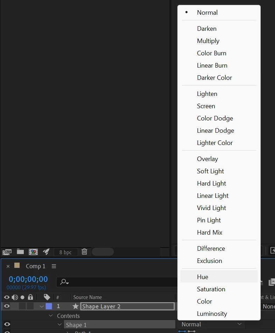Open the Comp 1 panel menu

coord(54,266)
